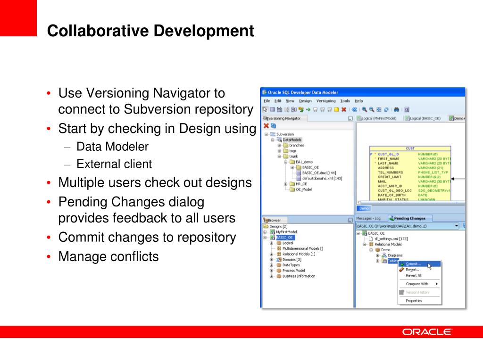Open the Versioning menu

point(326,101)
